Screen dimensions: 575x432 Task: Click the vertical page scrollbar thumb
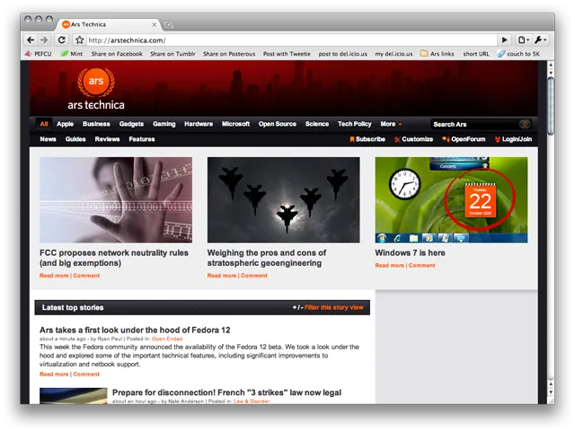(x=551, y=106)
